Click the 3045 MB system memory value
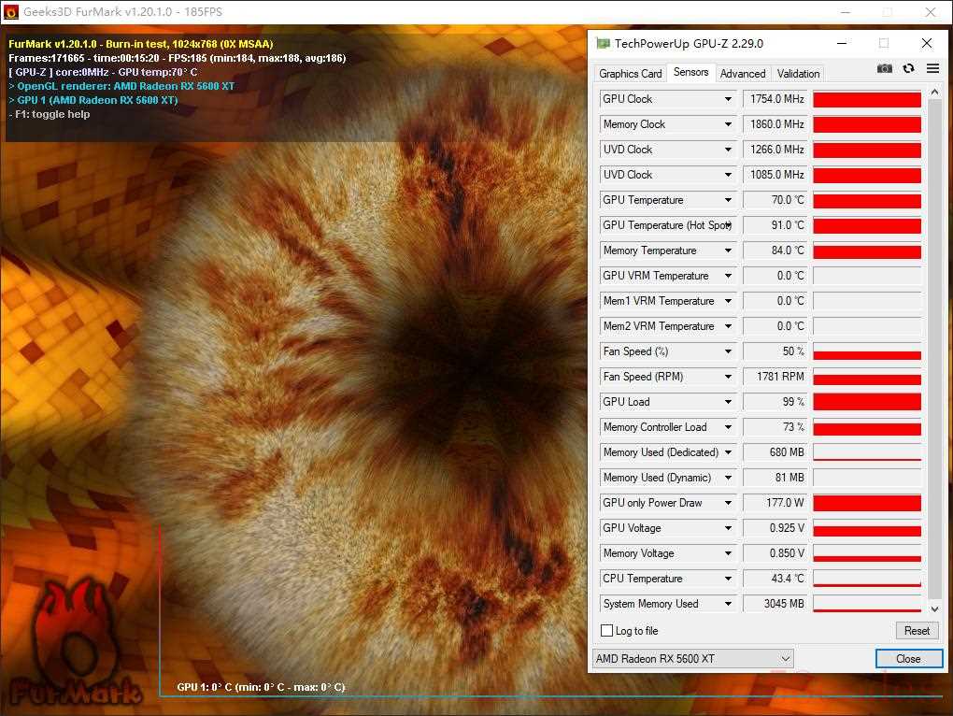Screen dimensions: 953x716 (x=775, y=604)
